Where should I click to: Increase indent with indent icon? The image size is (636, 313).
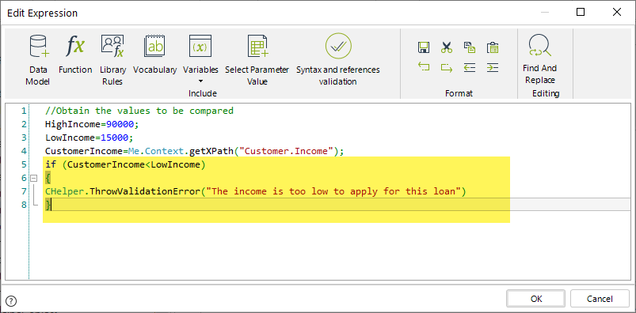pyautogui.click(x=493, y=67)
